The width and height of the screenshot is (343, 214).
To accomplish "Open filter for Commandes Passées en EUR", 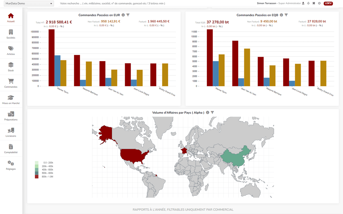I will (128, 15).
